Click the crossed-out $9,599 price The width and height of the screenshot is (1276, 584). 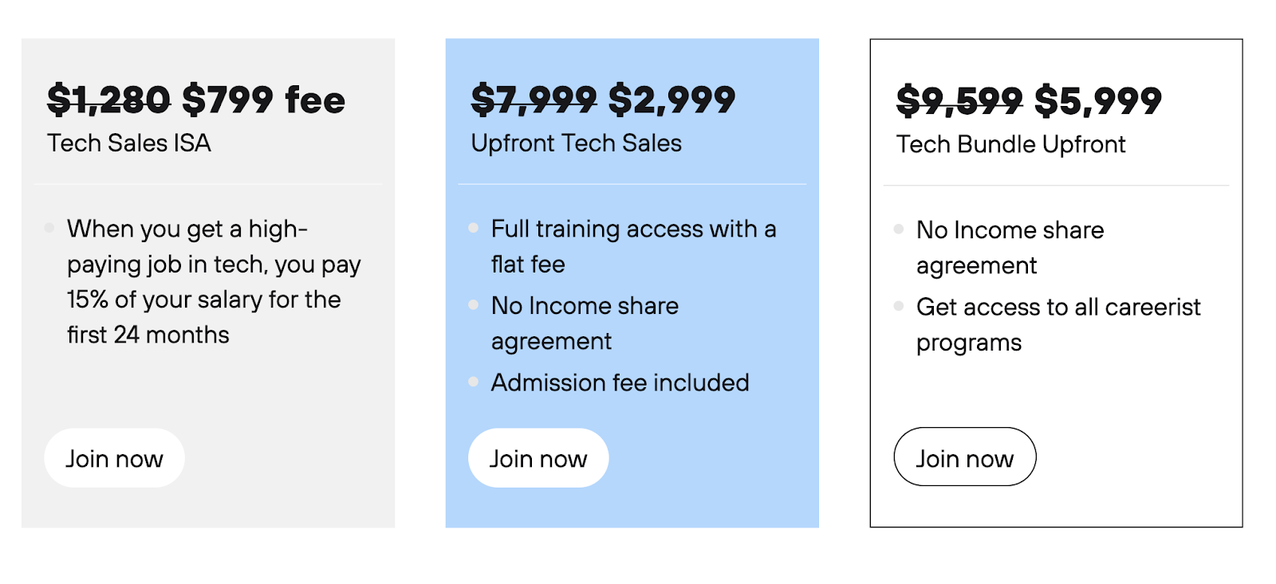pyautogui.click(x=959, y=101)
